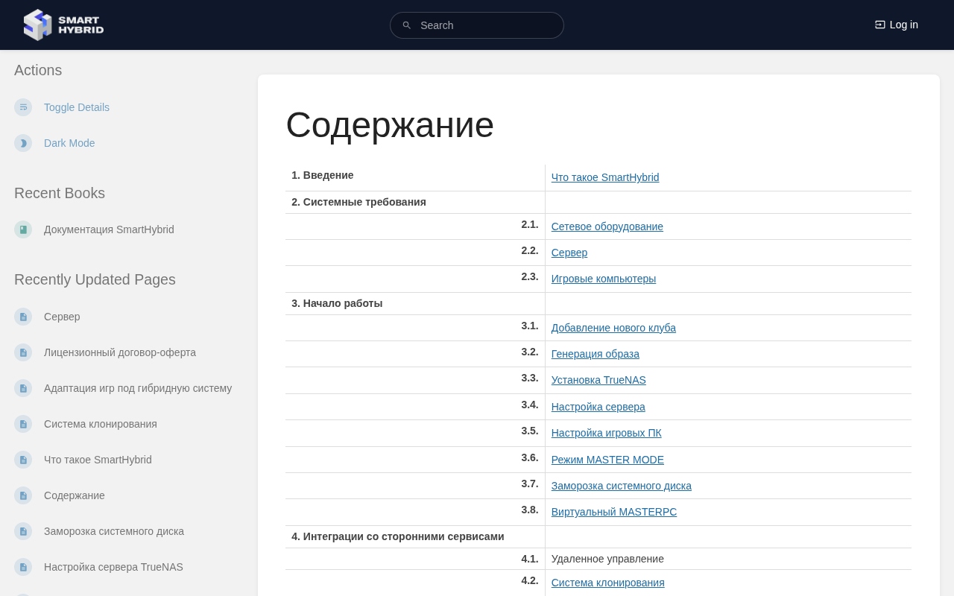Click the page icon beside Заморозка системного диска
This screenshot has height=596, width=954.
pos(23,531)
